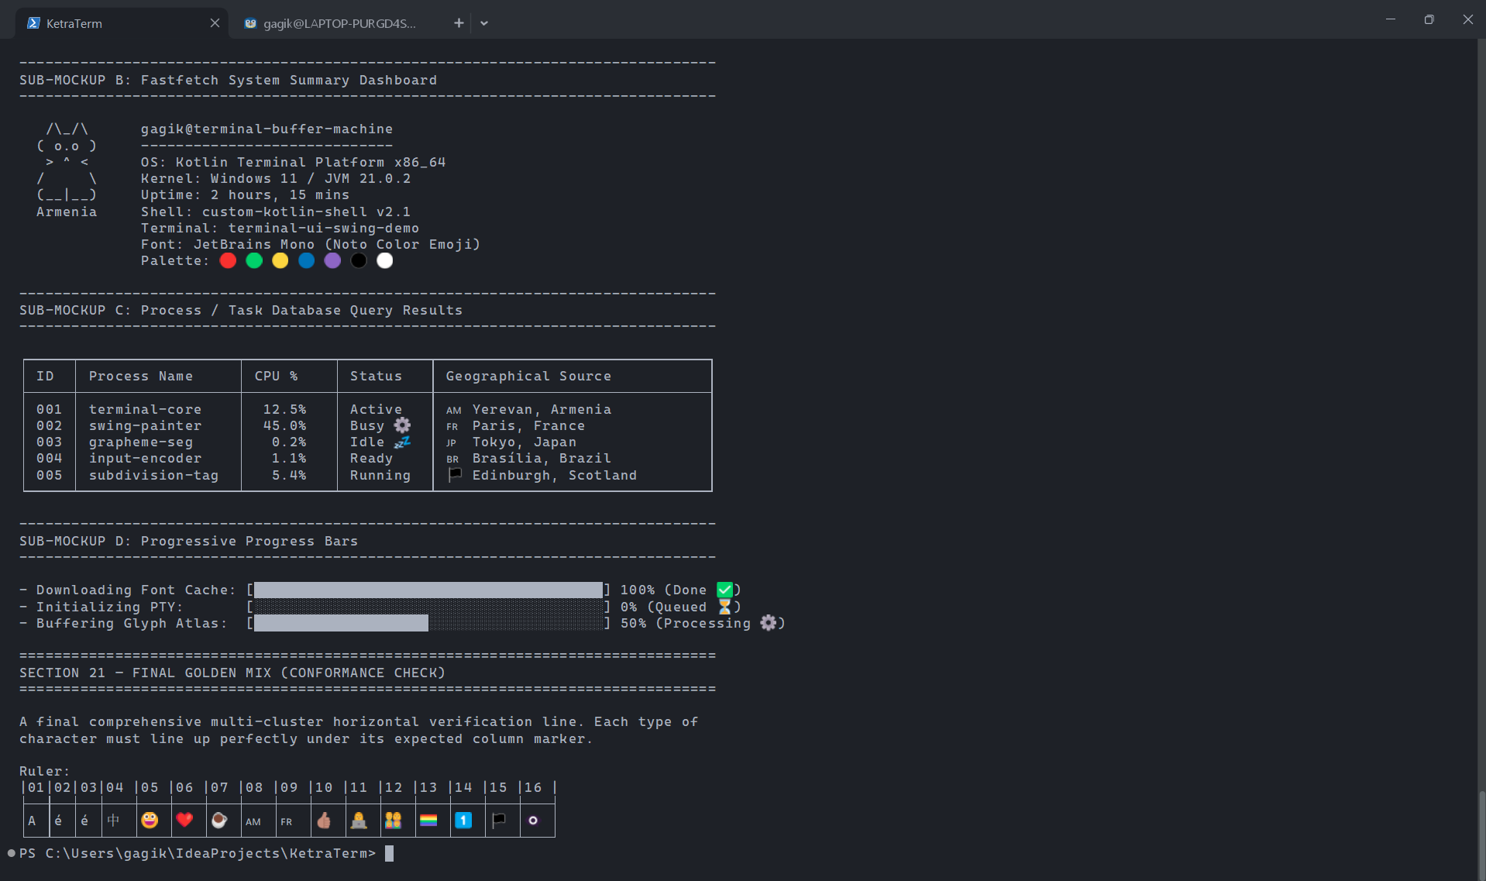Click the PowerShell icon on KetraTerm tab
1486x881 pixels.
[33, 23]
